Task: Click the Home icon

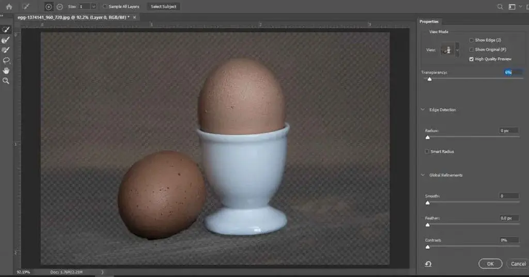Action: [9, 7]
